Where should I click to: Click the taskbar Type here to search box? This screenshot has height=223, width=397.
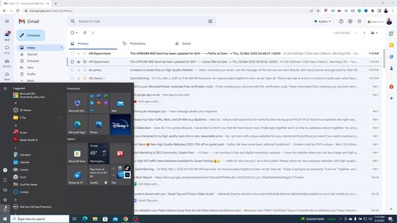click(x=40, y=219)
